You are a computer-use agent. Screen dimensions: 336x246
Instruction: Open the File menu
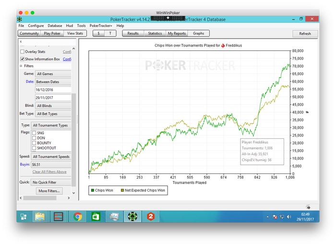point(21,26)
